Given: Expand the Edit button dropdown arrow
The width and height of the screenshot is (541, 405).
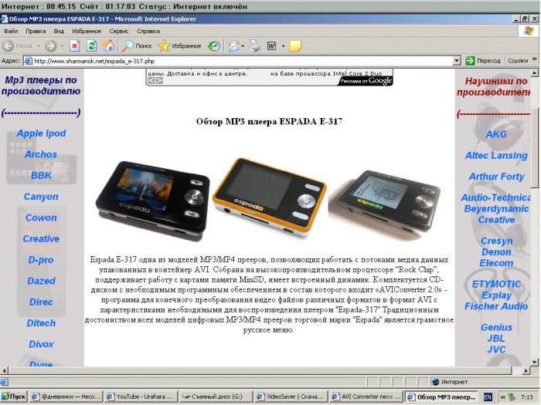Looking at the screenshot, I should pyautogui.click(x=283, y=46).
